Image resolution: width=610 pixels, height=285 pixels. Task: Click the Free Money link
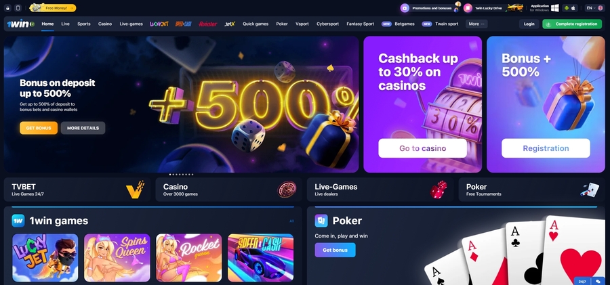point(54,7)
